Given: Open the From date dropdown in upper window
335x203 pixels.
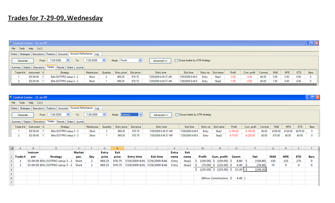Looking at the screenshot, I should [x=68, y=60].
